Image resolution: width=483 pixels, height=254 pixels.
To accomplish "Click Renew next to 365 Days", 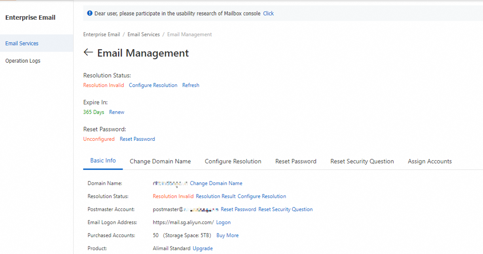I will pyautogui.click(x=117, y=112).
